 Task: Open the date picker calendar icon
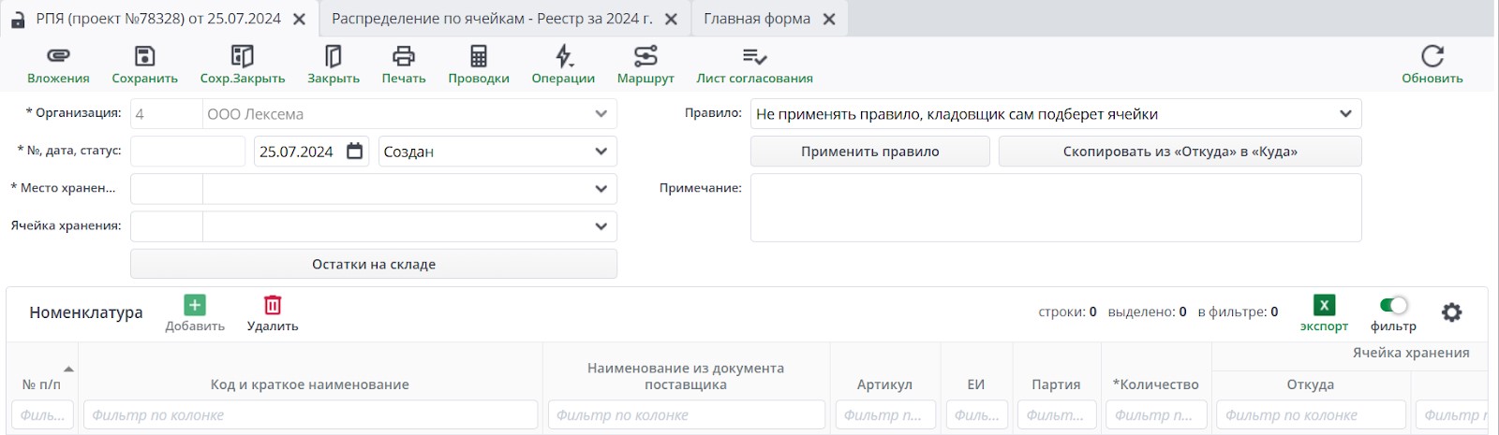pos(355,152)
